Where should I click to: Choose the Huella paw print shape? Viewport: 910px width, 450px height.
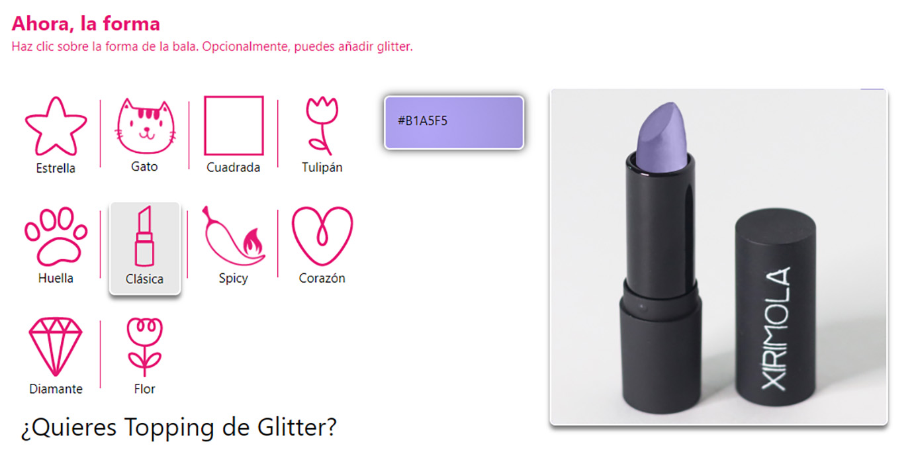point(56,237)
